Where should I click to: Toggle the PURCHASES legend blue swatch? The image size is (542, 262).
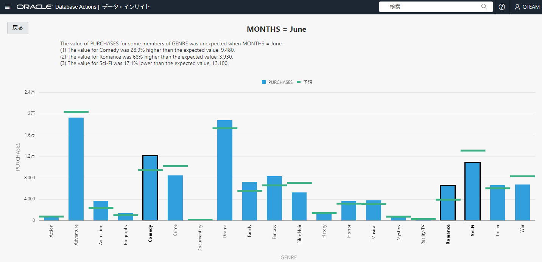pos(264,82)
